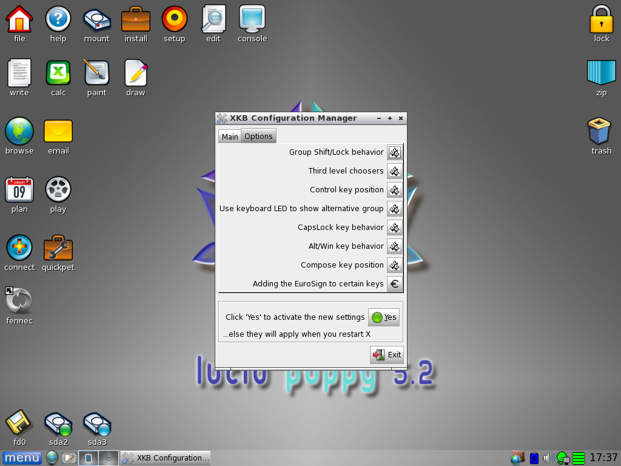Select the first virtual desktop in pager
Viewport: 621px width, 466px height.
point(89,458)
